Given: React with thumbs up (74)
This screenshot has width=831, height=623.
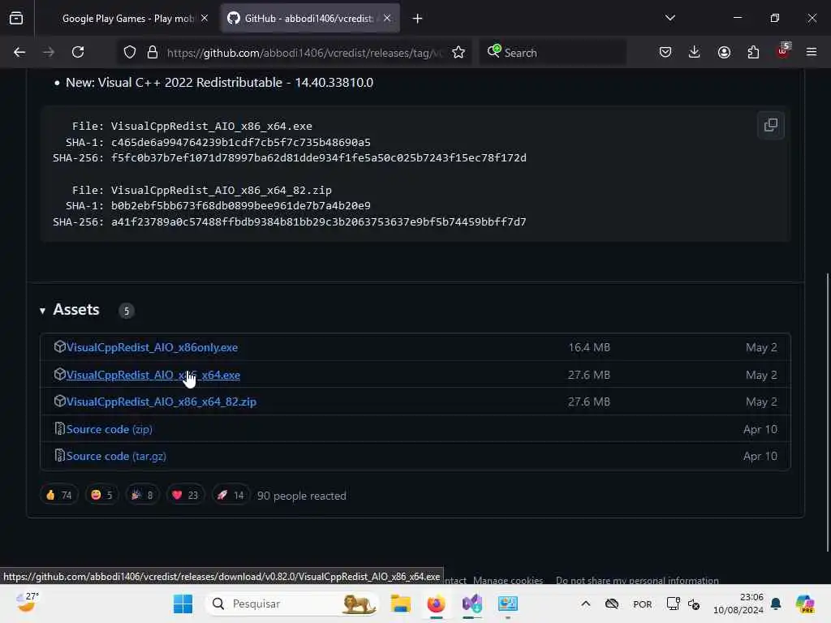Looking at the screenshot, I should pos(58,496).
